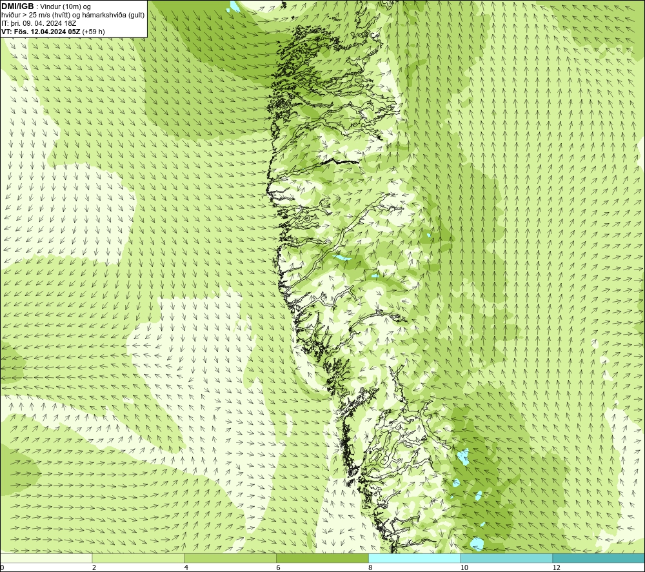Click the 10–12 m/s cyan color band

[x=507, y=558]
